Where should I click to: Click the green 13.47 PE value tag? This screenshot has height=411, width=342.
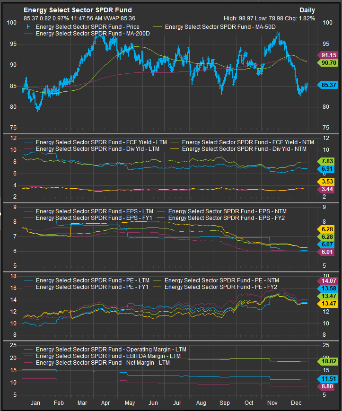(x=328, y=296)
